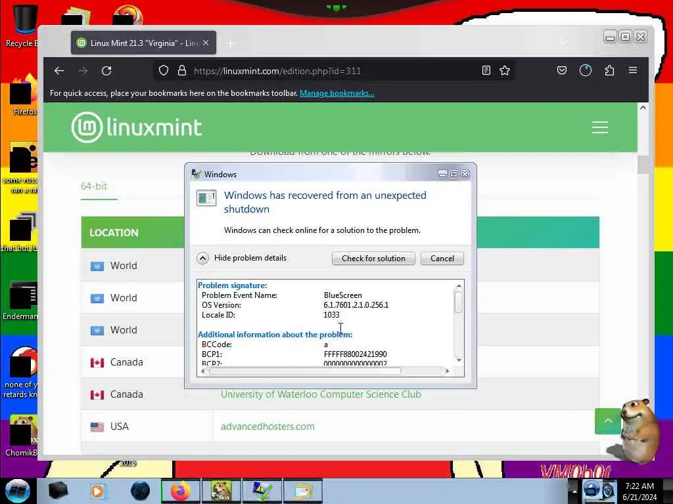Open media player taskbar icon
This screenshot has width=673, height=504.
97,491
